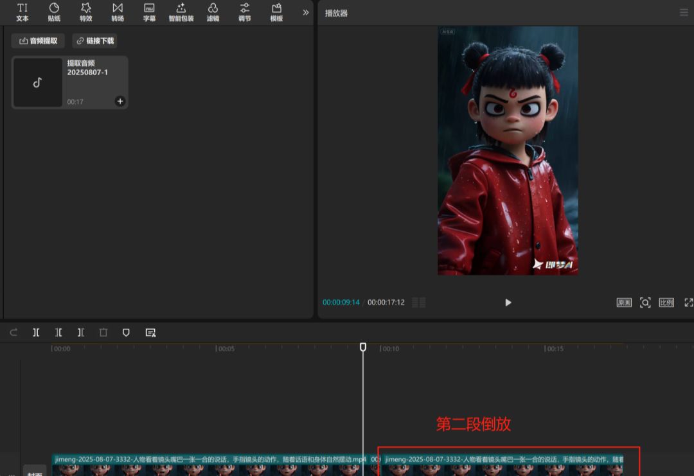Image resolution: width=694 pixels, height=476 pixels.
Task: Select the 提取音频 20250807-1 audio thumbnail
Action: pos(38,82)
